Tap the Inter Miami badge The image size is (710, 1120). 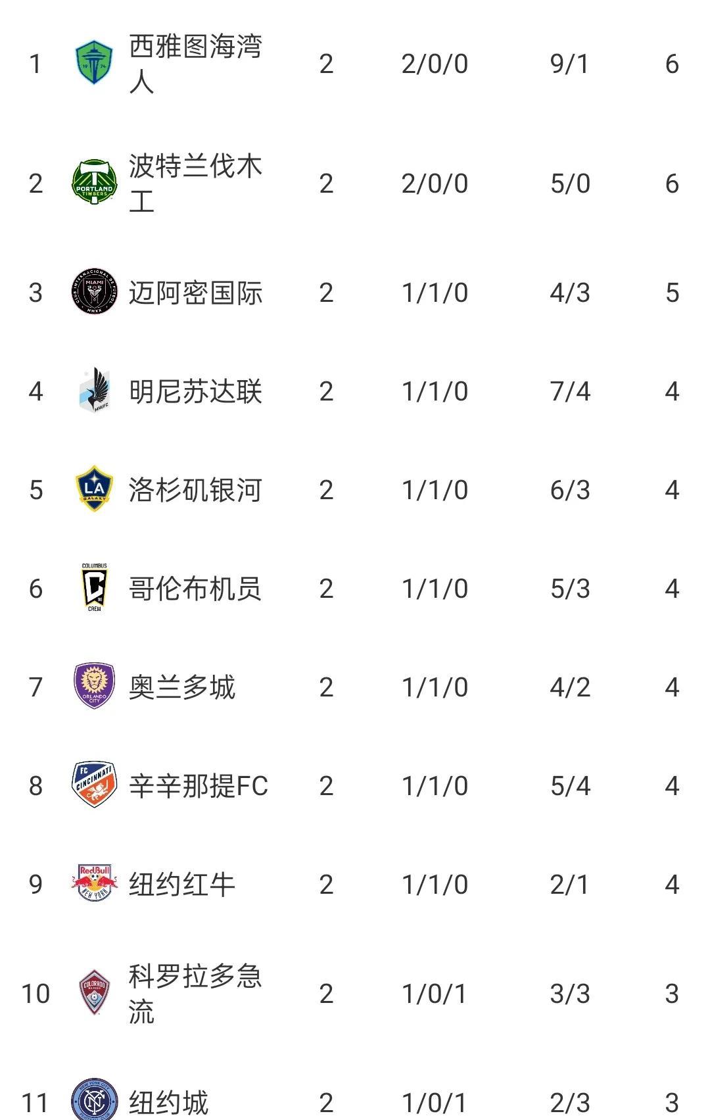(x=94, y=293)
